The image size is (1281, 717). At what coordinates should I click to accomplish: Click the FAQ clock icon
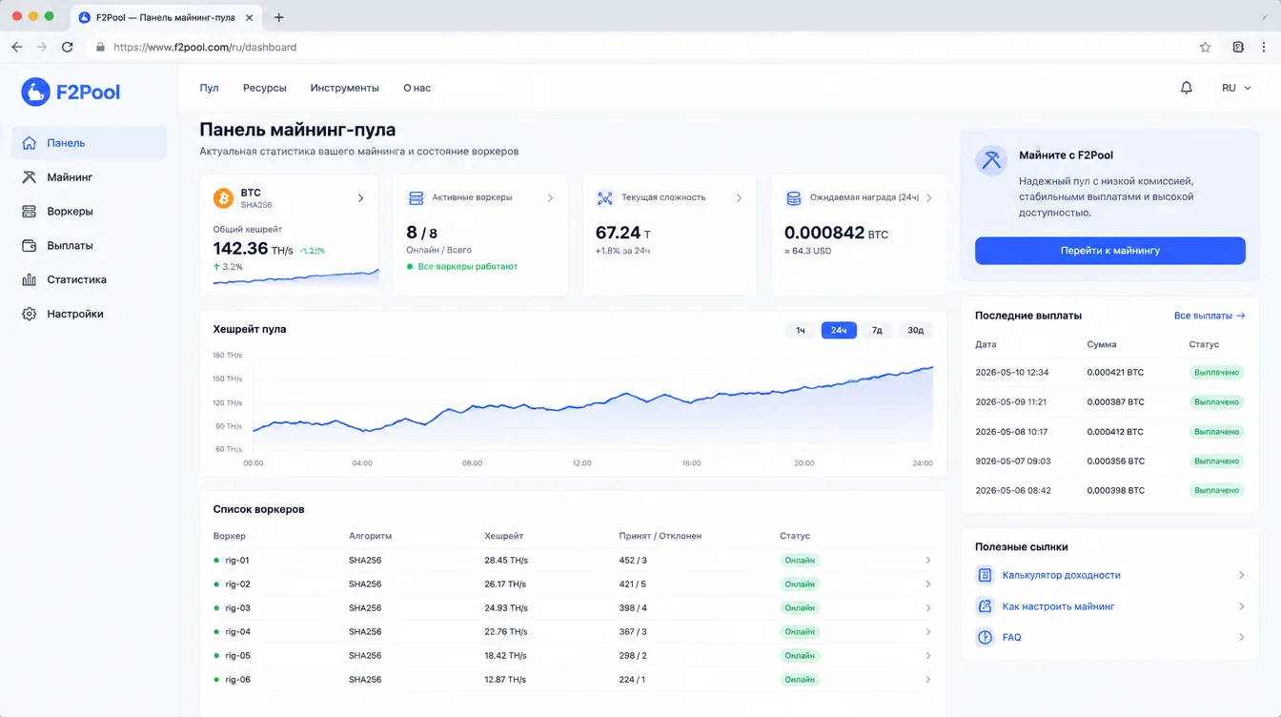point(986,637)
